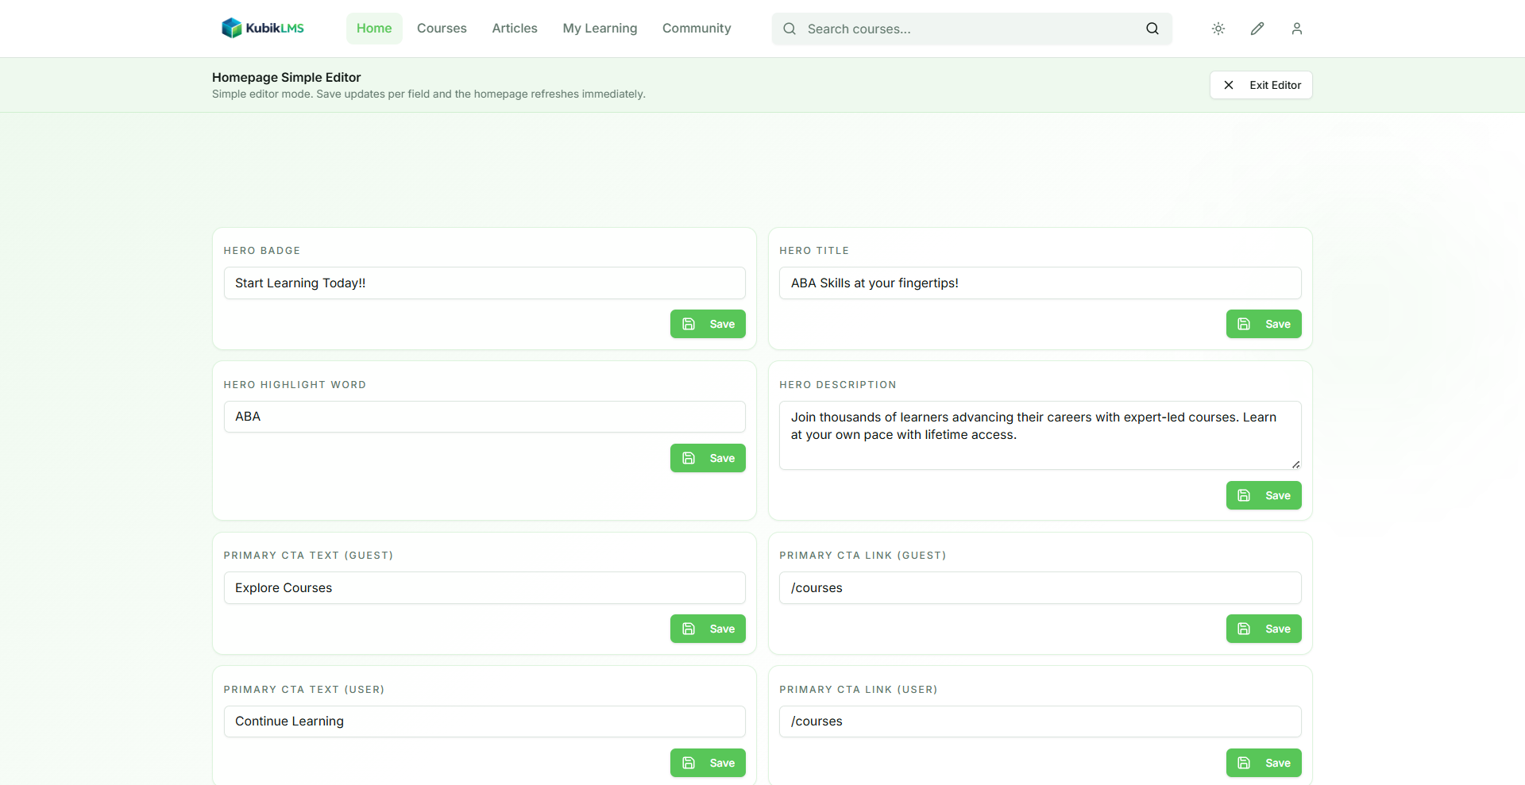Click the Hero Highlight Word input 'ABA'
The image size is (1525, 785).
click(485, 417)
